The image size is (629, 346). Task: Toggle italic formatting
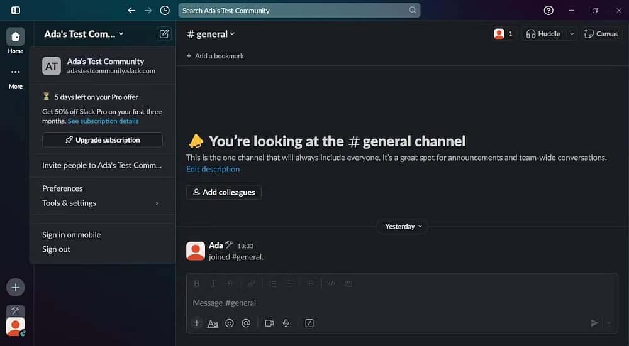pos(213,284)
